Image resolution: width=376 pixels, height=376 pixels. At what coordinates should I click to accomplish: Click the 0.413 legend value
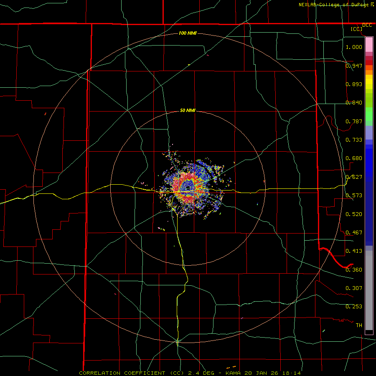(x=354, y=251)
